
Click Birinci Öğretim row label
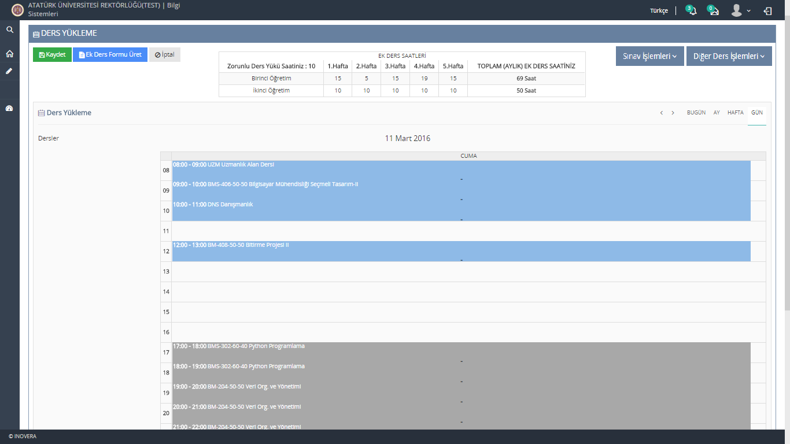[271, 78]
